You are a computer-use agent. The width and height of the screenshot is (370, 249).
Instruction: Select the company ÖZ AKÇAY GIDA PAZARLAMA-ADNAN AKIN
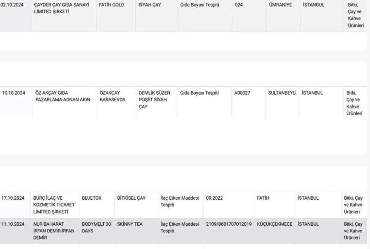(63, 96)
